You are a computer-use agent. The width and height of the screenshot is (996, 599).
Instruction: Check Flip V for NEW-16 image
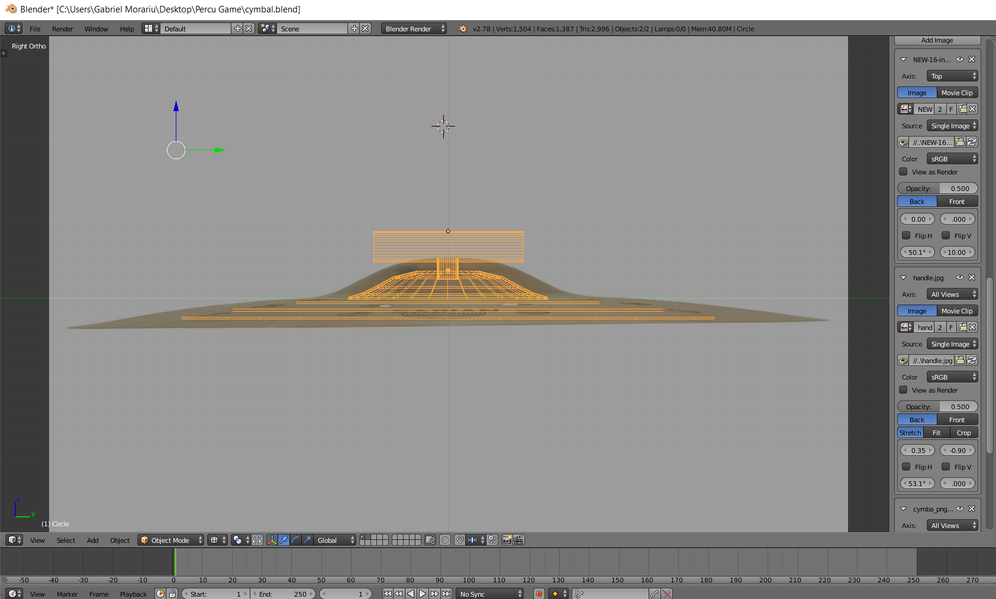pos(946,235)
